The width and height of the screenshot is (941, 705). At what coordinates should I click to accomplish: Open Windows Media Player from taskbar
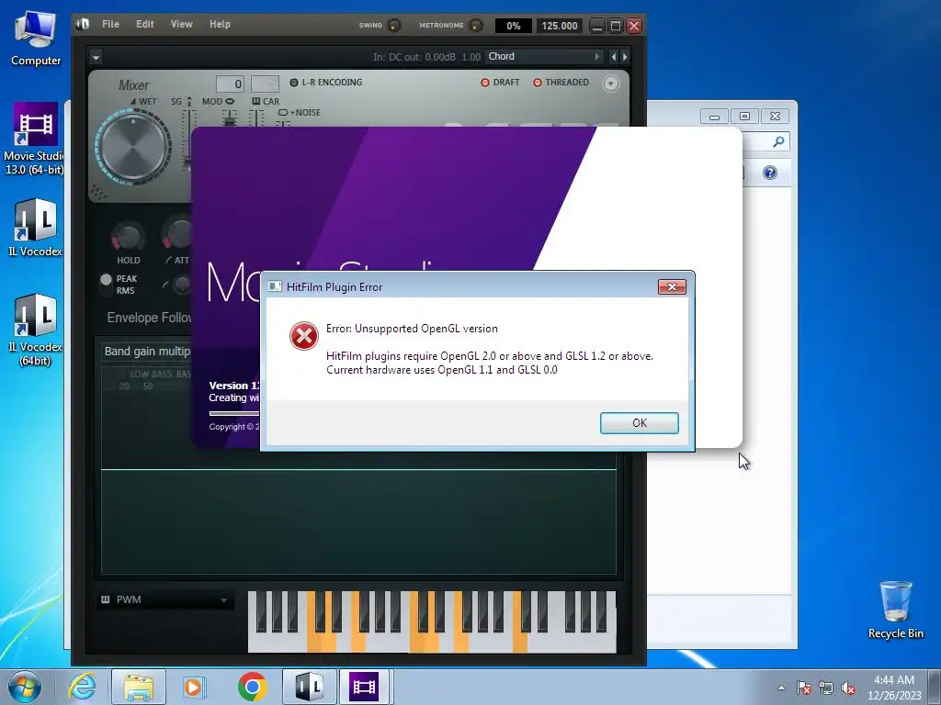[193, 687]
